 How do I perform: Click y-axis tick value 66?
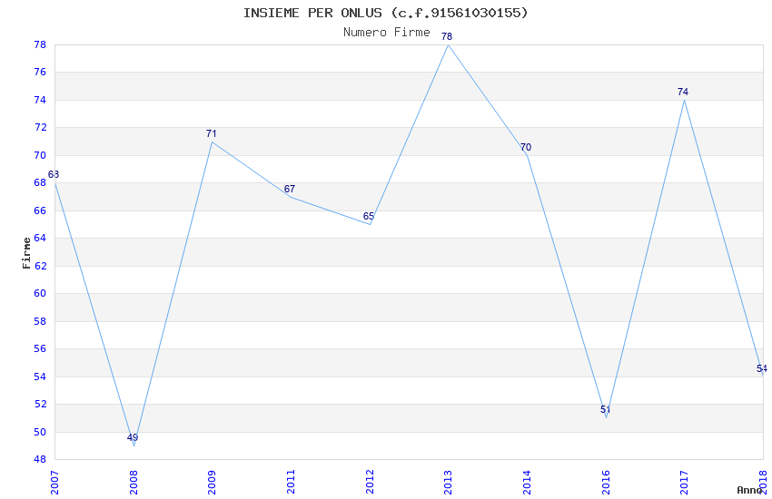(x=40, y=210)
